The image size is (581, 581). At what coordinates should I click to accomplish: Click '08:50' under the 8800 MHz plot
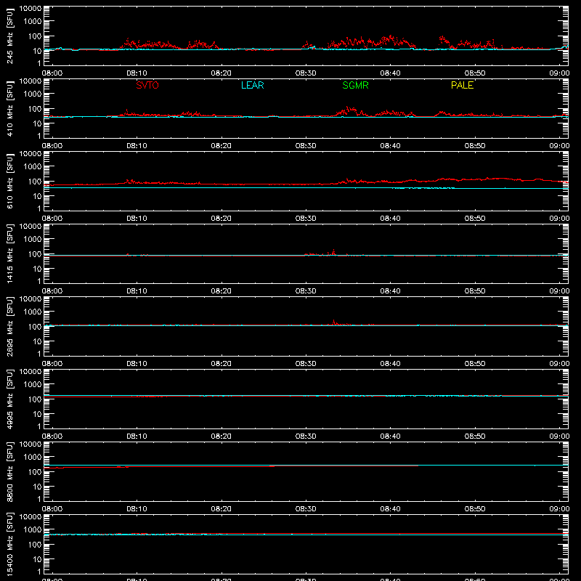(x=475, y=509)
